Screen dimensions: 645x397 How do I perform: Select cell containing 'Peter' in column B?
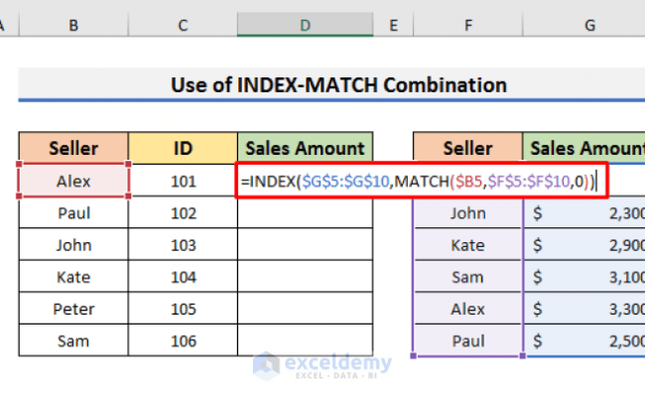pyautogui.click(x=73, y=309)
